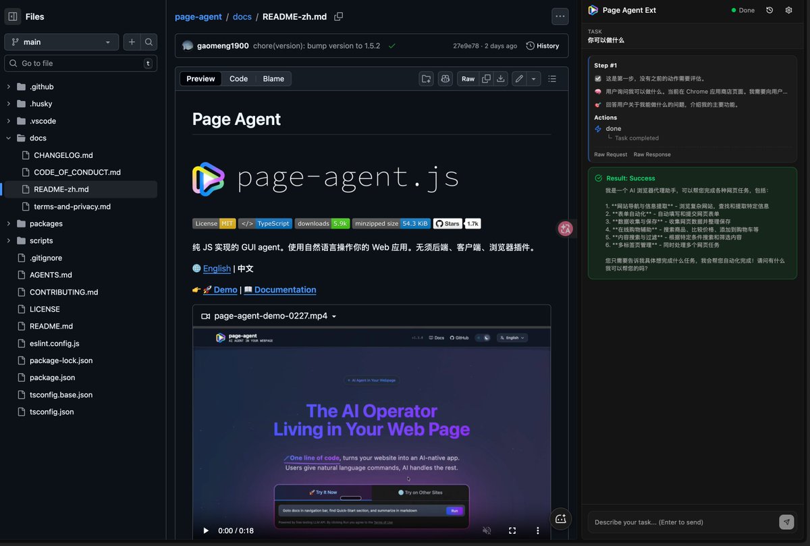
Task: Select terms-and-privacy.md file
Action: pos(72,207)
